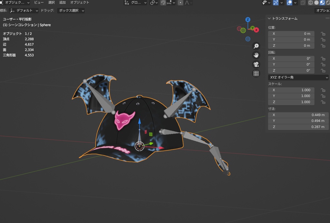
Task: Open the ビュー menu
Action: click(x=39, y=3)
